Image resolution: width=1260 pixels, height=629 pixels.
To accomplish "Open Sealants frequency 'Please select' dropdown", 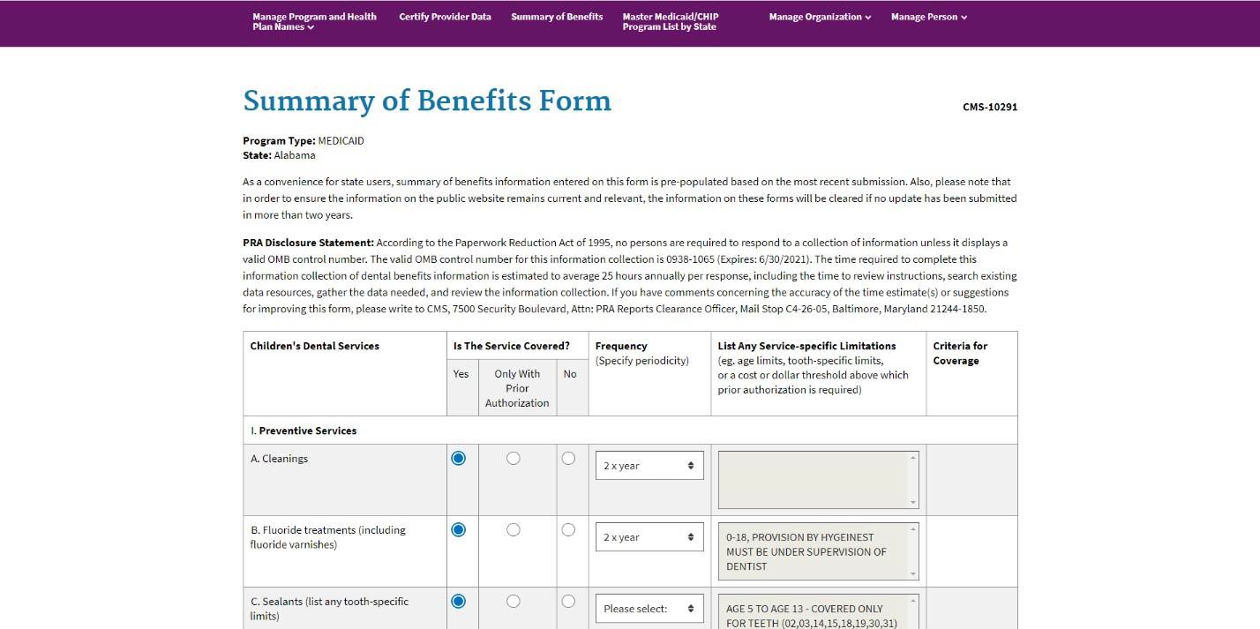I will pyautogui.click(x=649, y=609).
